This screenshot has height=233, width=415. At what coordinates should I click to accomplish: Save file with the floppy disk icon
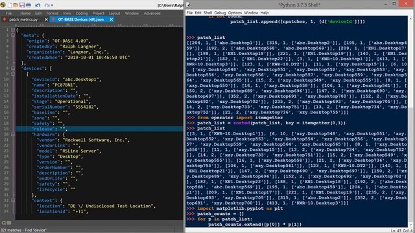click(22, 5)
